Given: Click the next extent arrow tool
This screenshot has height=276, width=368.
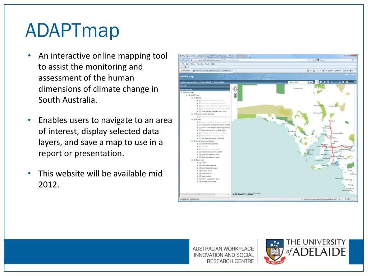Looking at the screenshot, I should [336, 82].
